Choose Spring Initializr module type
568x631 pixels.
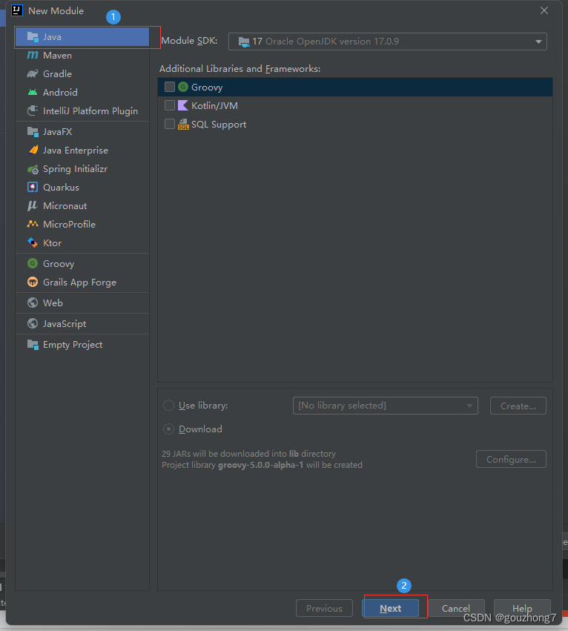click(82, 169)
